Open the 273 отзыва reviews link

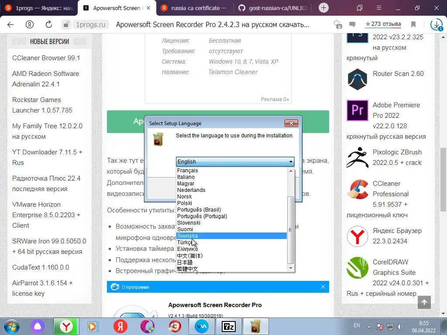pyautogui.click(x=383, y=24)
